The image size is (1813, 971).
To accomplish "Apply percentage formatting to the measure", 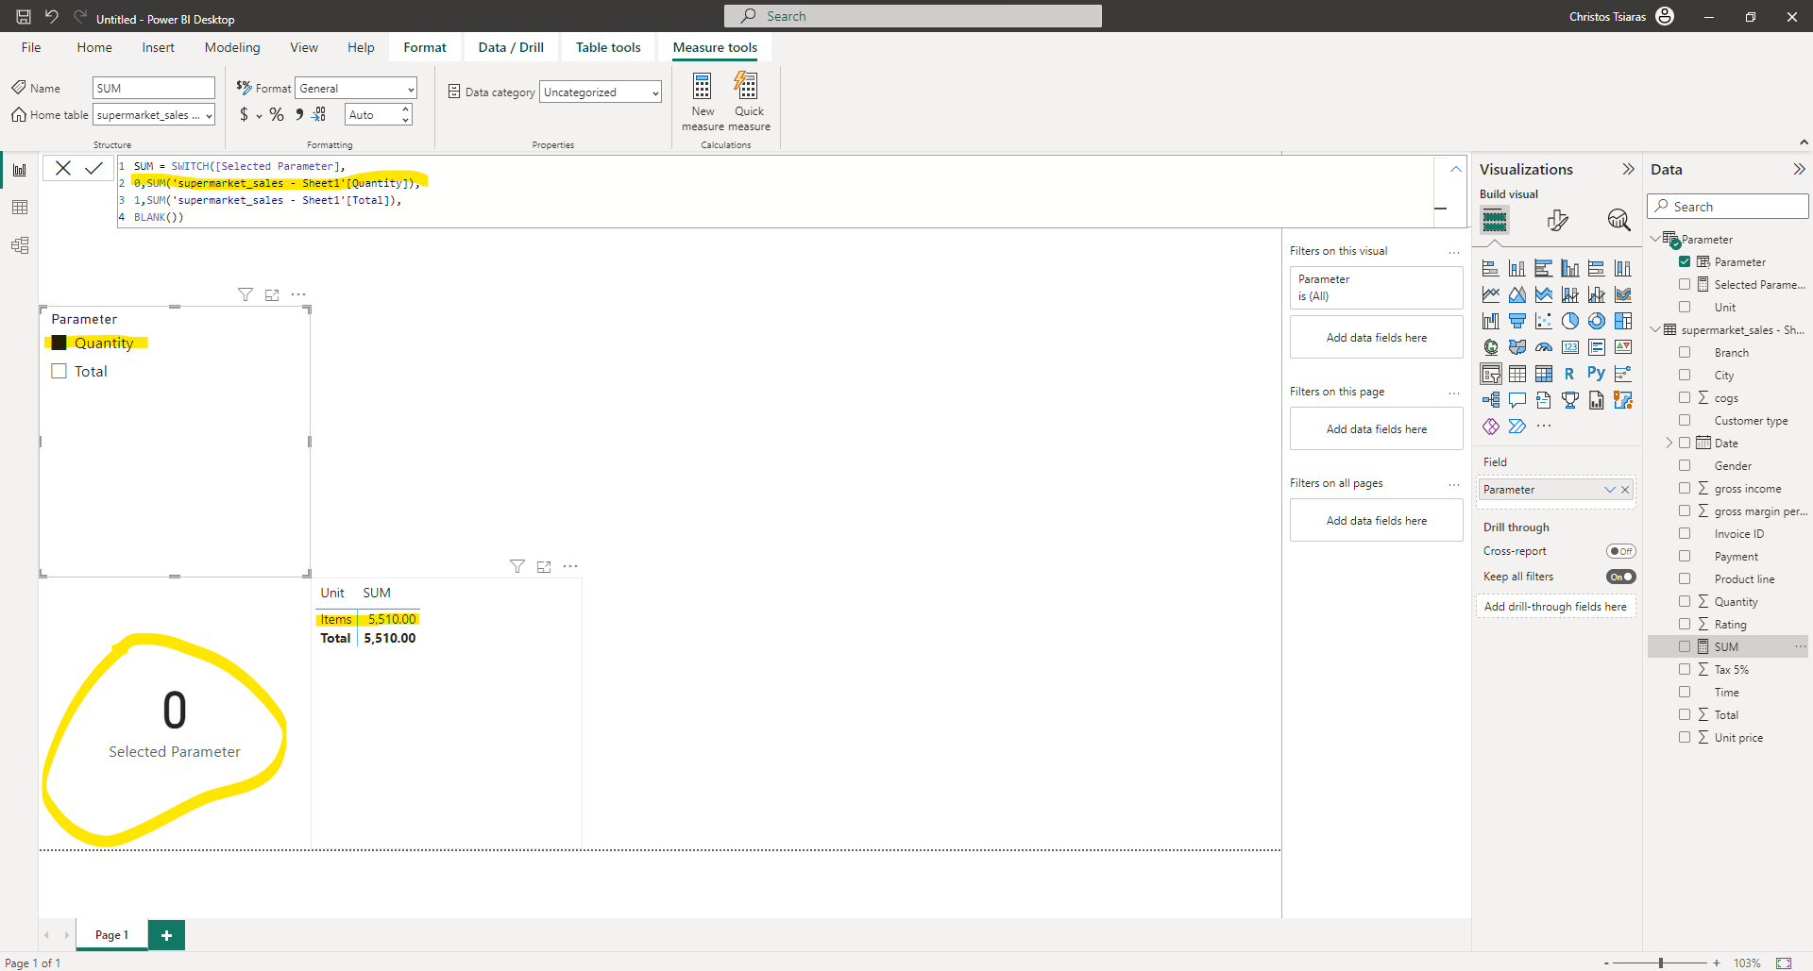I will click(277, 114).
